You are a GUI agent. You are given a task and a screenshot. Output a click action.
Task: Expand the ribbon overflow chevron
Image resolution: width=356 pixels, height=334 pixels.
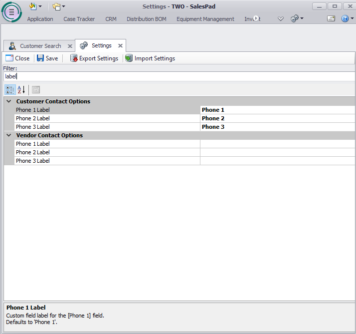coord(281,19)
